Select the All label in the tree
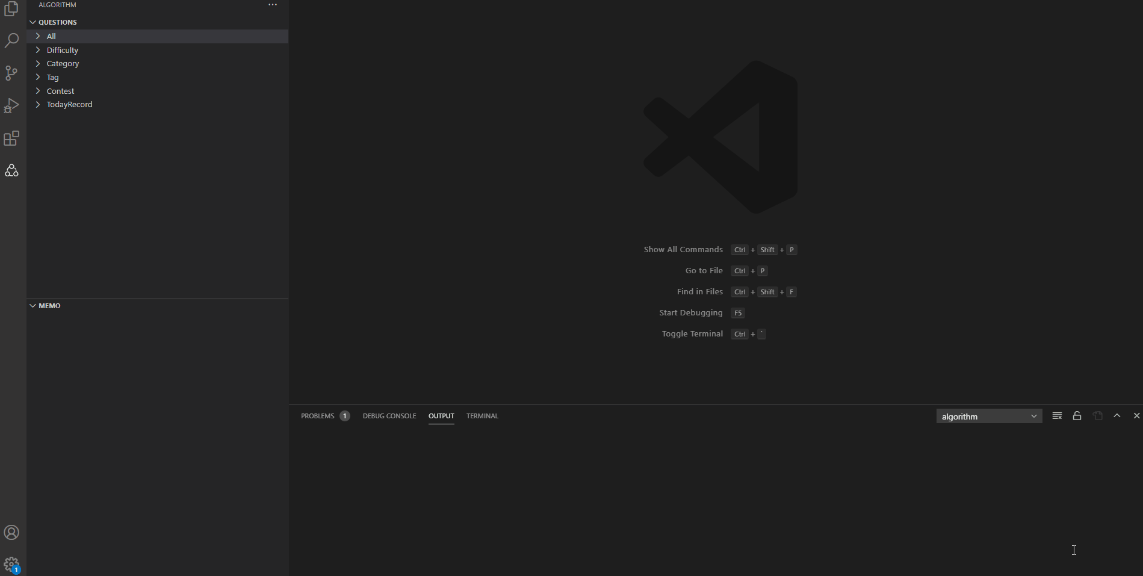This screenshot has height=576, width=1143. pos(51,36)
